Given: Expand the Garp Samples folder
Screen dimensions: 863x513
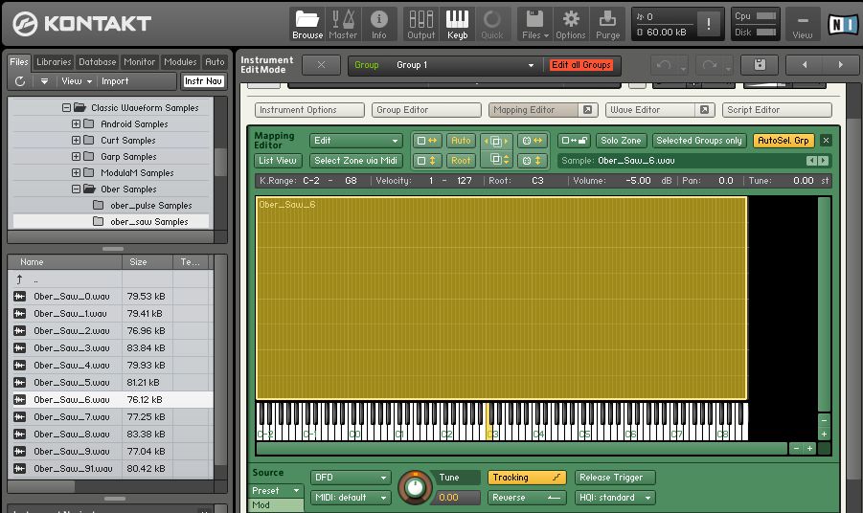Looking at the screenshot, I should click(76, 157).
